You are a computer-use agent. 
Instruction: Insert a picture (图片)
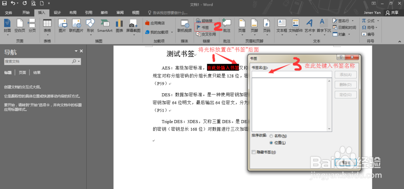[62, 27]
